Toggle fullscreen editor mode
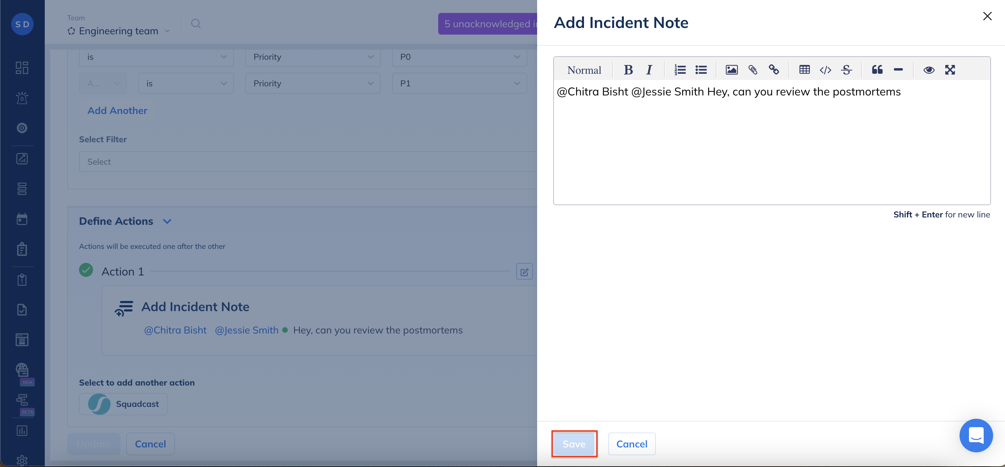The height and width of the screenshot is (467, 1005). click(950, 70)
